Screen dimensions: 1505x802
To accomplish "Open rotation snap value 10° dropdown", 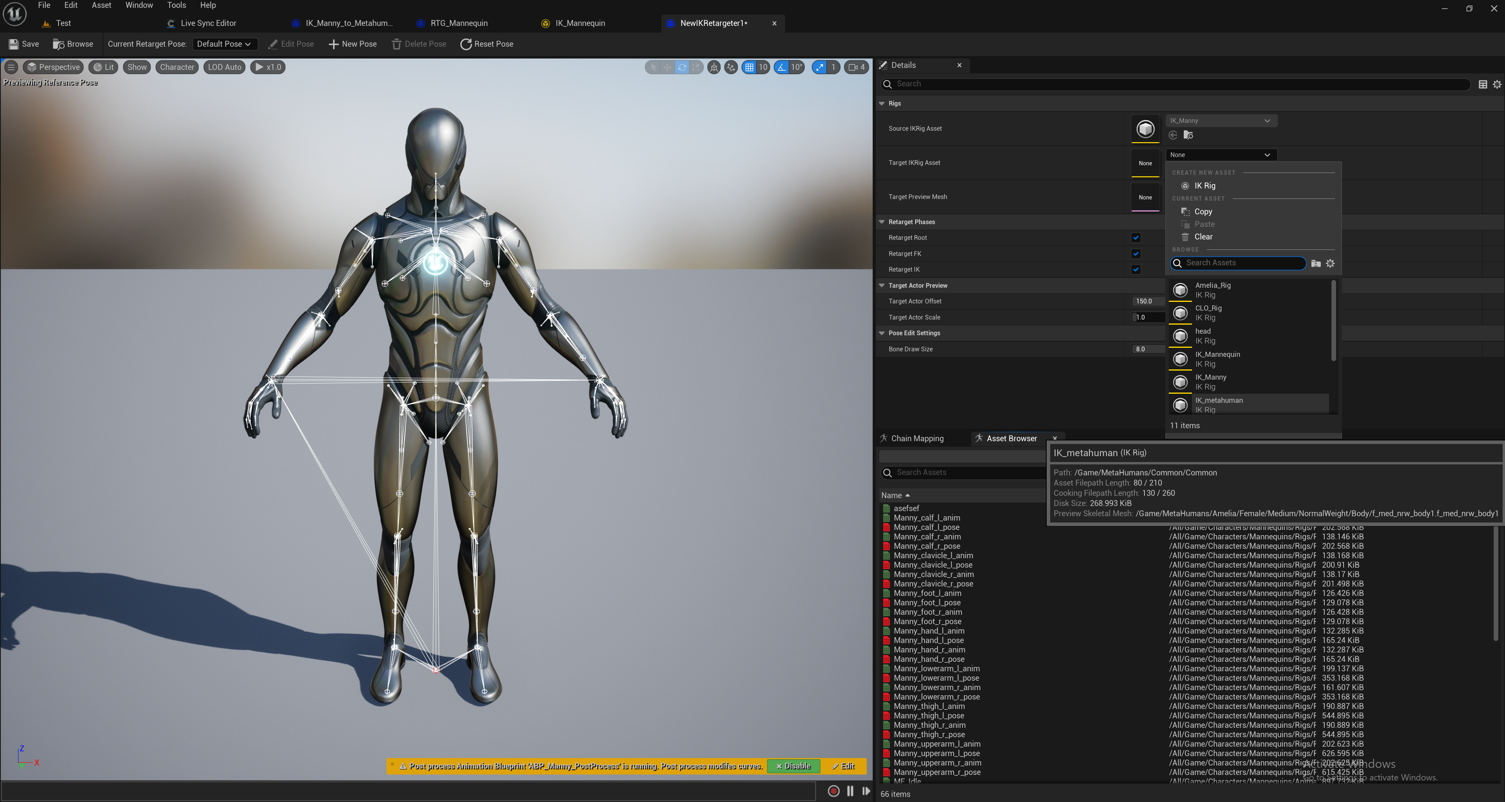I will (x=797, y=67).
